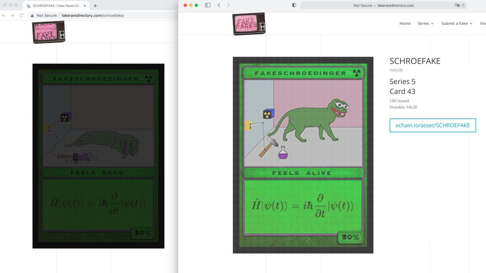Close the SCHROEFAKE Chrome tab

point(85,6)
